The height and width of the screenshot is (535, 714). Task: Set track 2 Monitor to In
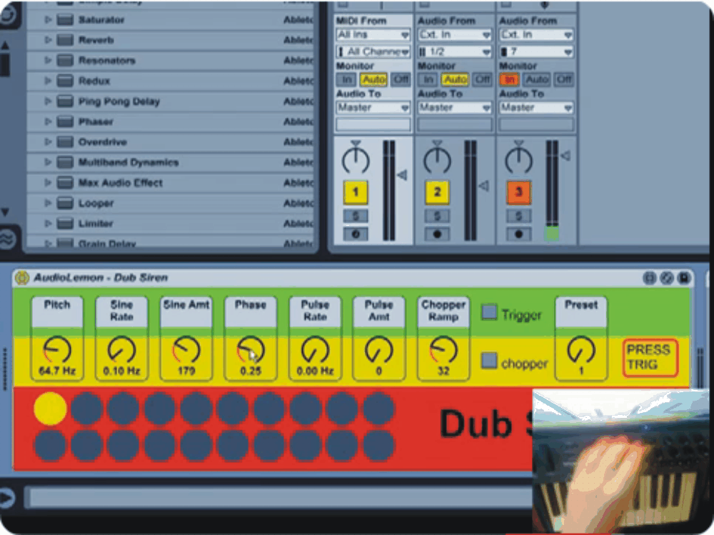(x=428, y=79)
